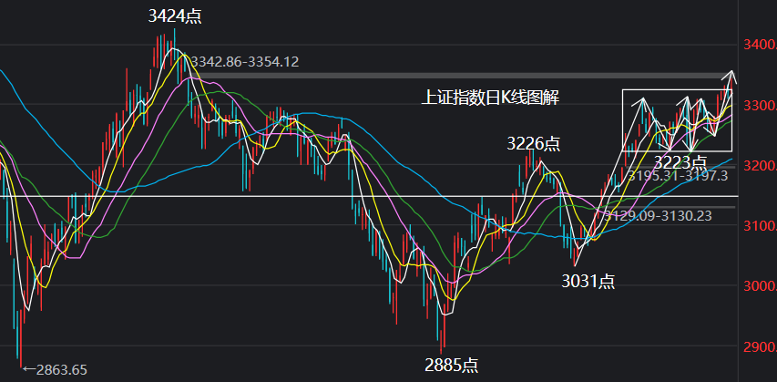777x382 pixels.
Task: Click the 上证指数日K线图解 title text
Action: click(490, 98)
